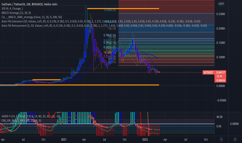
Task: Click the upper orange resistance line
Action: point(123,9)
